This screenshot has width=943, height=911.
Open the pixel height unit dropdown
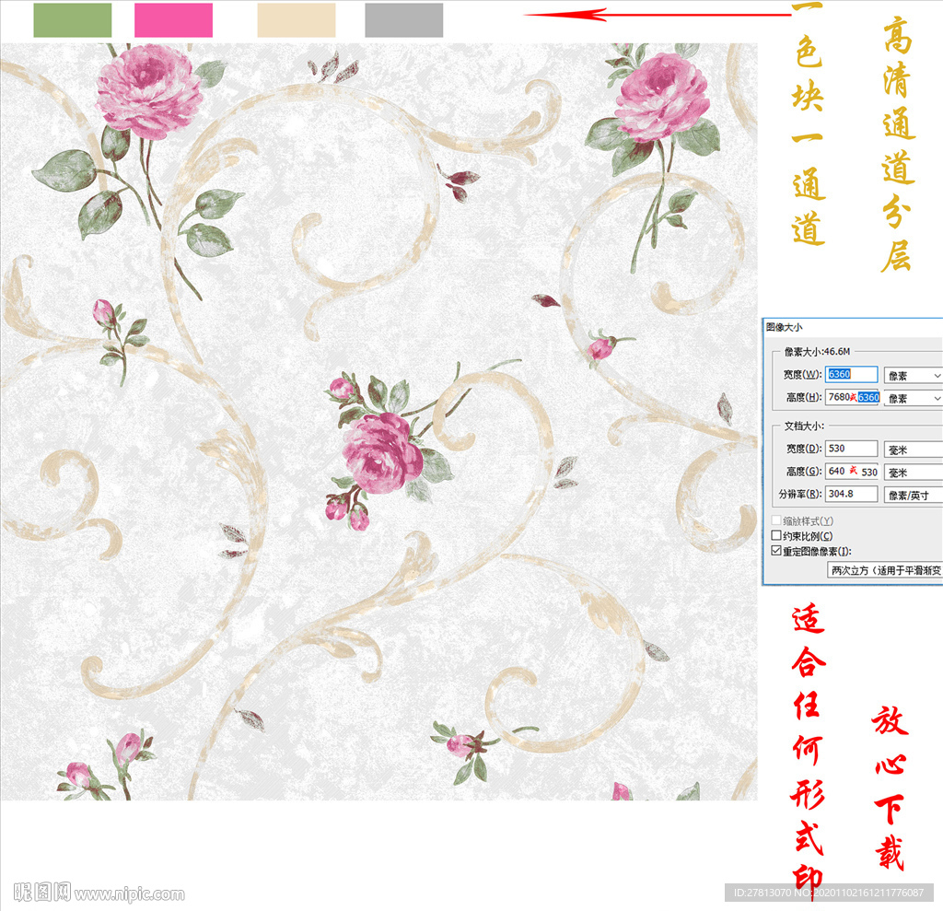click(x=913, y=398)
